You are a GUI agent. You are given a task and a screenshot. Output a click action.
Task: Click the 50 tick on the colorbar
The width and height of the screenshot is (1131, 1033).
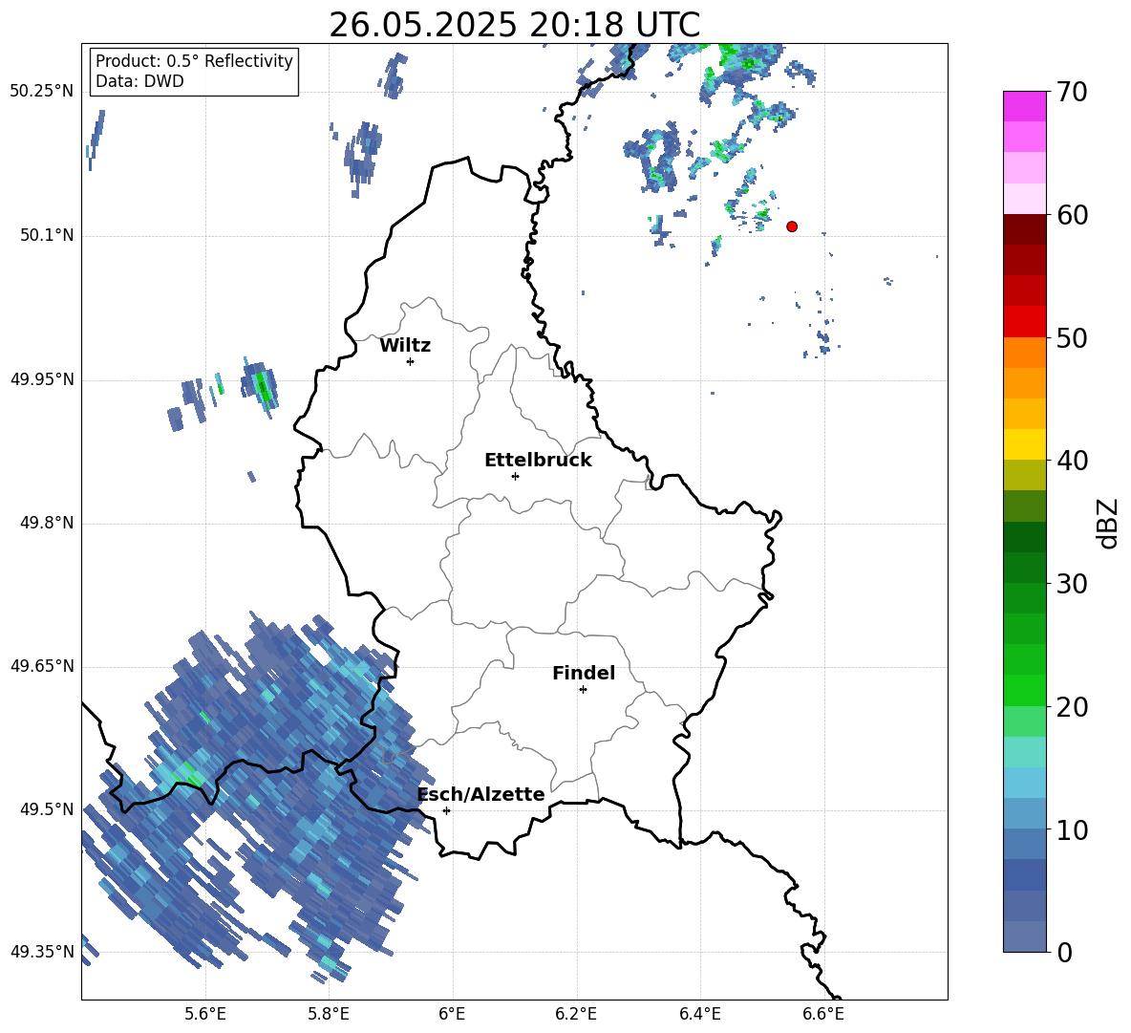click(x=1072, y=338)
